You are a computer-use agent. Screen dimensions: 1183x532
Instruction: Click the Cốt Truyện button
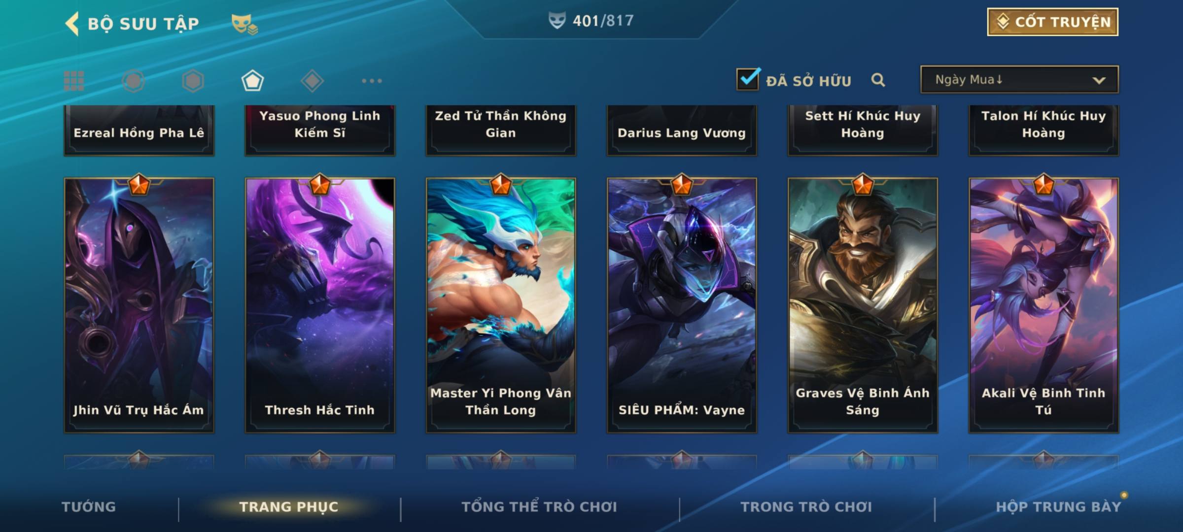1052,22
